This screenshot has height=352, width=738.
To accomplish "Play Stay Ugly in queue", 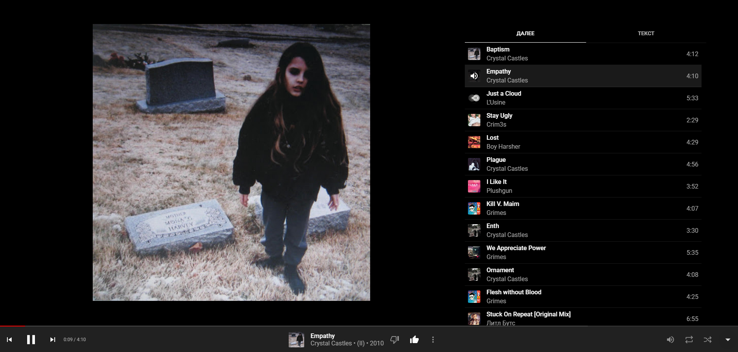I will click(x=583, y=120).
